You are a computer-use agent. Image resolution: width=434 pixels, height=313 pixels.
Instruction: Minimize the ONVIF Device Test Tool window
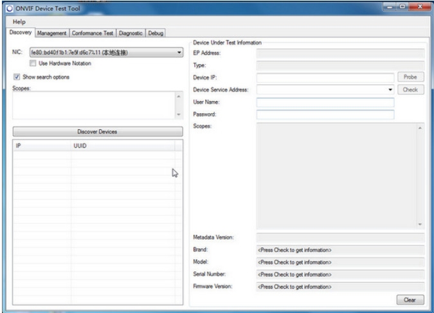(390, 6)
